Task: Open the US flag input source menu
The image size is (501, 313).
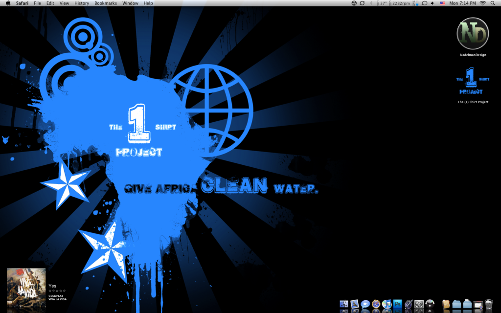Action: click(x=442, y=3)
